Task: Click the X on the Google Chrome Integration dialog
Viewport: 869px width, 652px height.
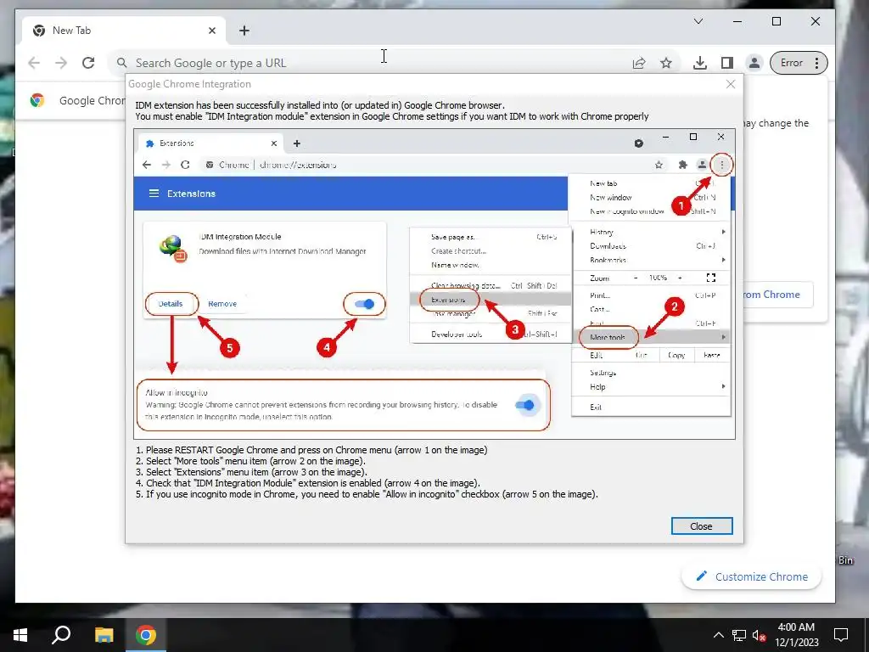Action: point(731,84)
